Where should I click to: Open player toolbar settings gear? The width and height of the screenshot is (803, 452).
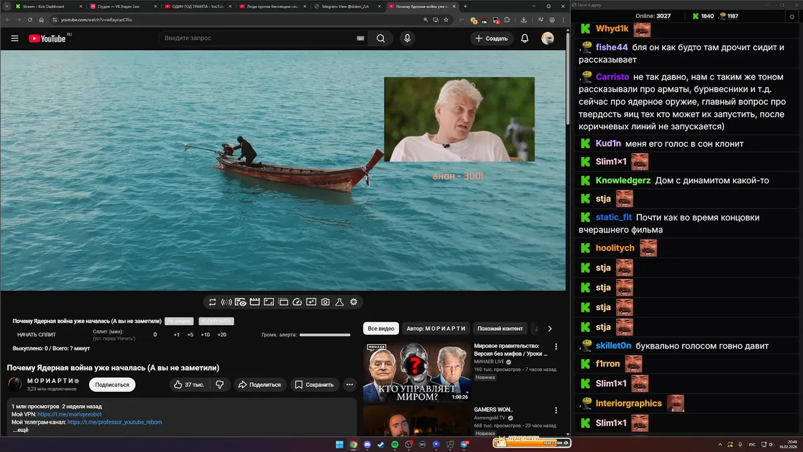[354, 302]
